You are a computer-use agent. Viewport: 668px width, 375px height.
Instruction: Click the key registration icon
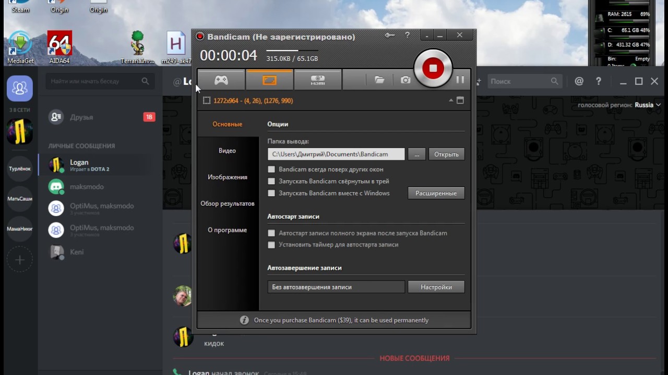click(x=390, y=35)
